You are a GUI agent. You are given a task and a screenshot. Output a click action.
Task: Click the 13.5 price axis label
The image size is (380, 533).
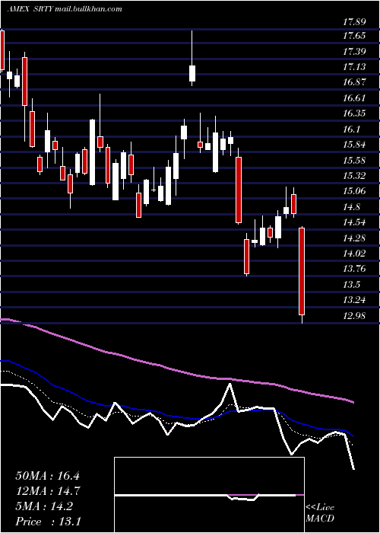(351, 284)
